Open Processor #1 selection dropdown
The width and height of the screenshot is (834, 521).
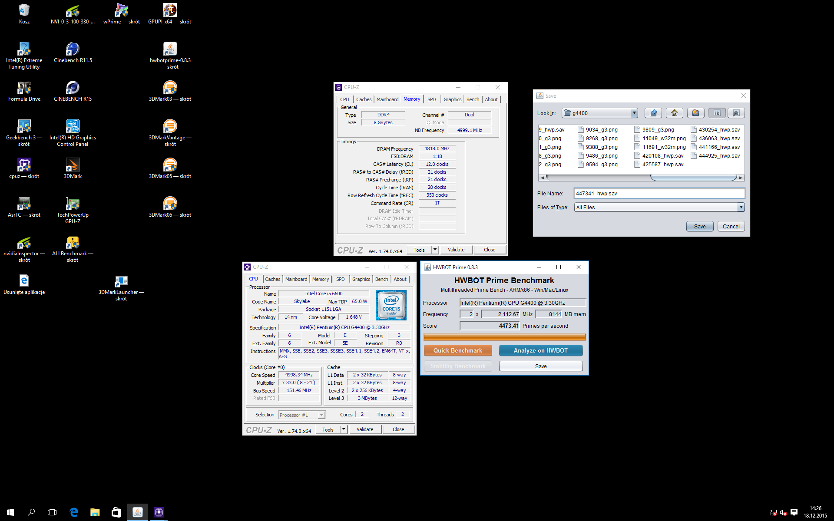pyautogui.click(x=321, y=415)
